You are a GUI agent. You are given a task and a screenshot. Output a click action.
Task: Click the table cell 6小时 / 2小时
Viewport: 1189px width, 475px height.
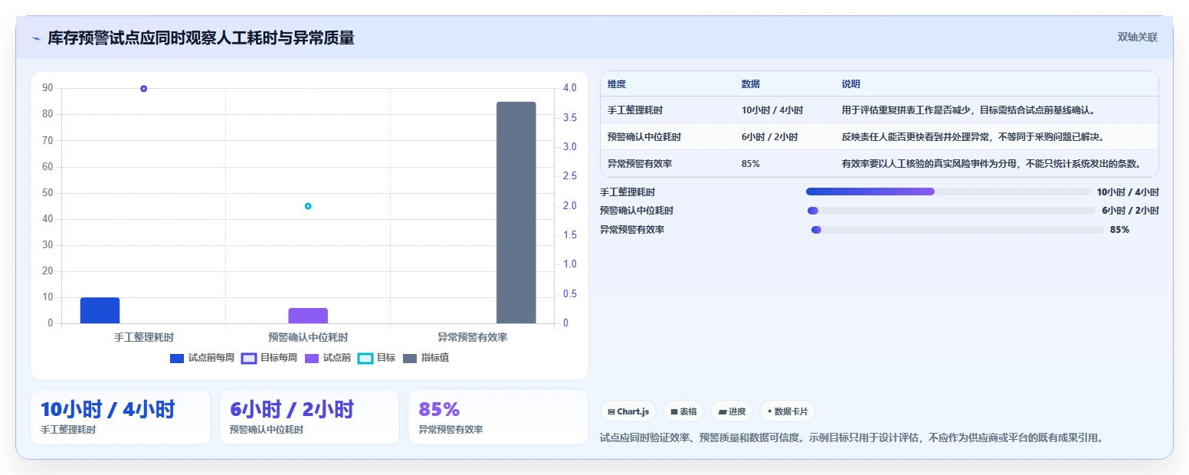[770, 137]
